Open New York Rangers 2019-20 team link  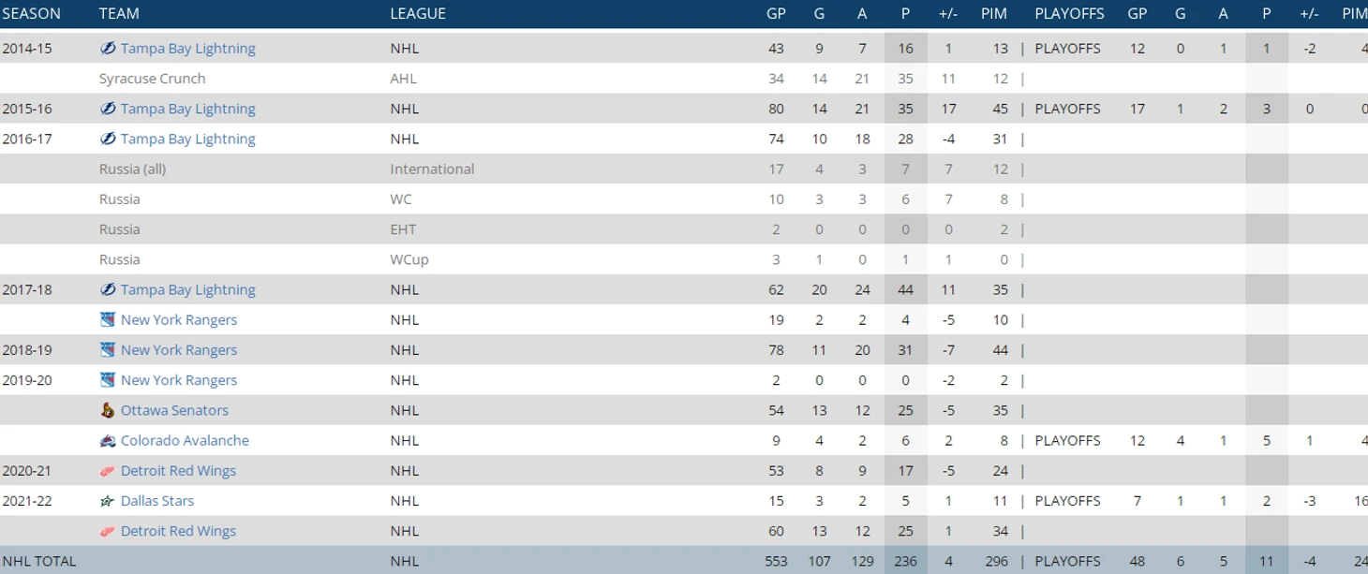179,380
